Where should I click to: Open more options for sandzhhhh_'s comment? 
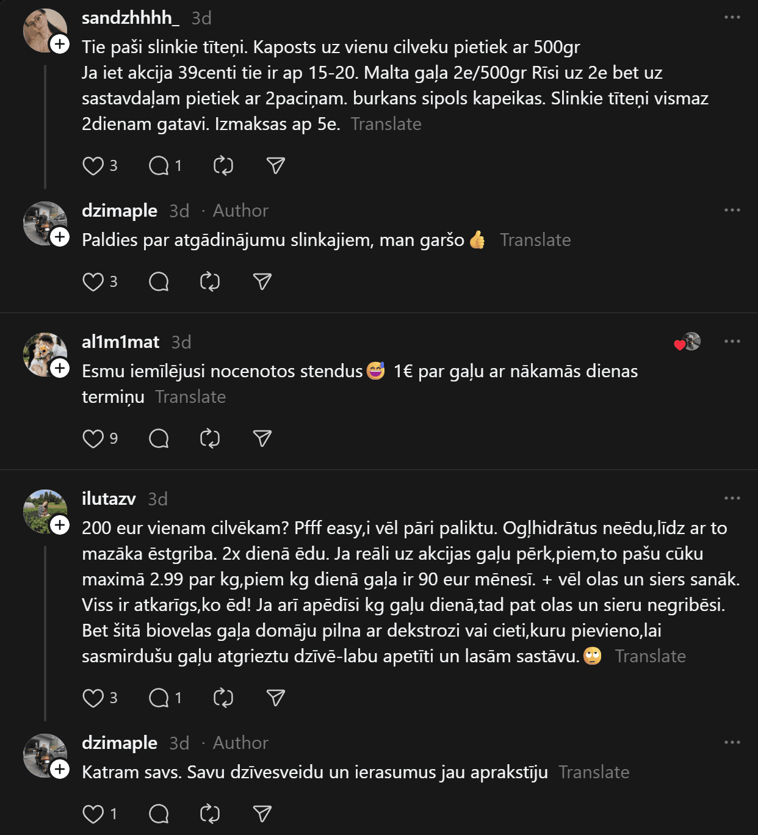coord(732,18)
